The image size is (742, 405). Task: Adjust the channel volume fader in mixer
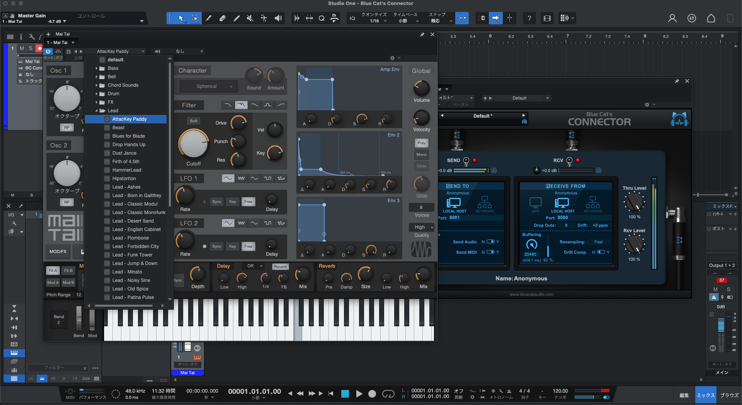click(721, 325)
